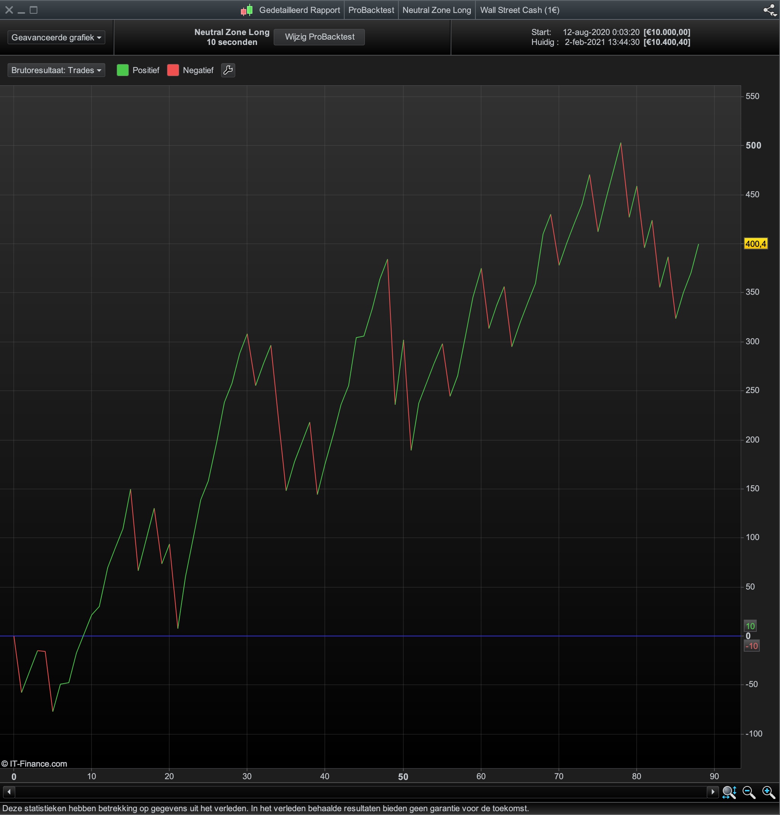Select Gedetailleerd Rapport tab
The height and width of the screenshot is (815, 780).
click(299, 10)
